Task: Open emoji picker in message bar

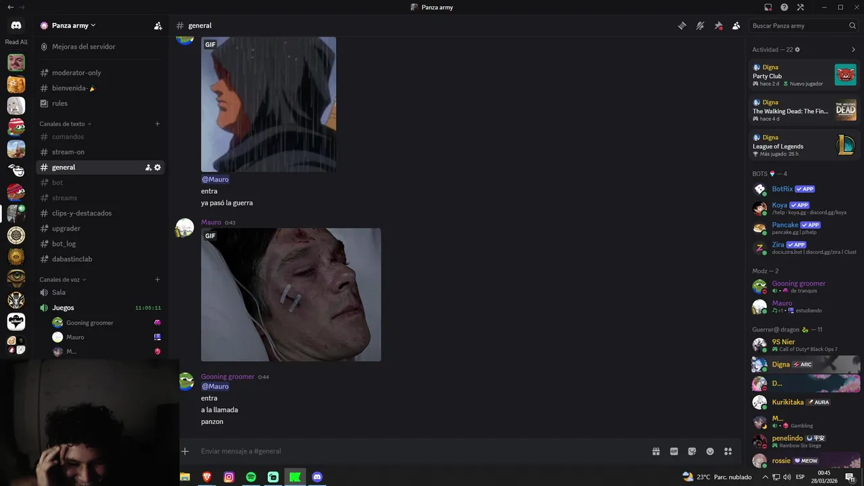Action: [710, 452]
